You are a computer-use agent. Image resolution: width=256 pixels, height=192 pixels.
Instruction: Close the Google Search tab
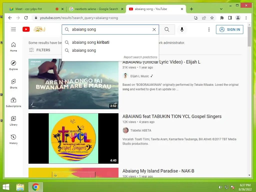(x=122, y=9)
